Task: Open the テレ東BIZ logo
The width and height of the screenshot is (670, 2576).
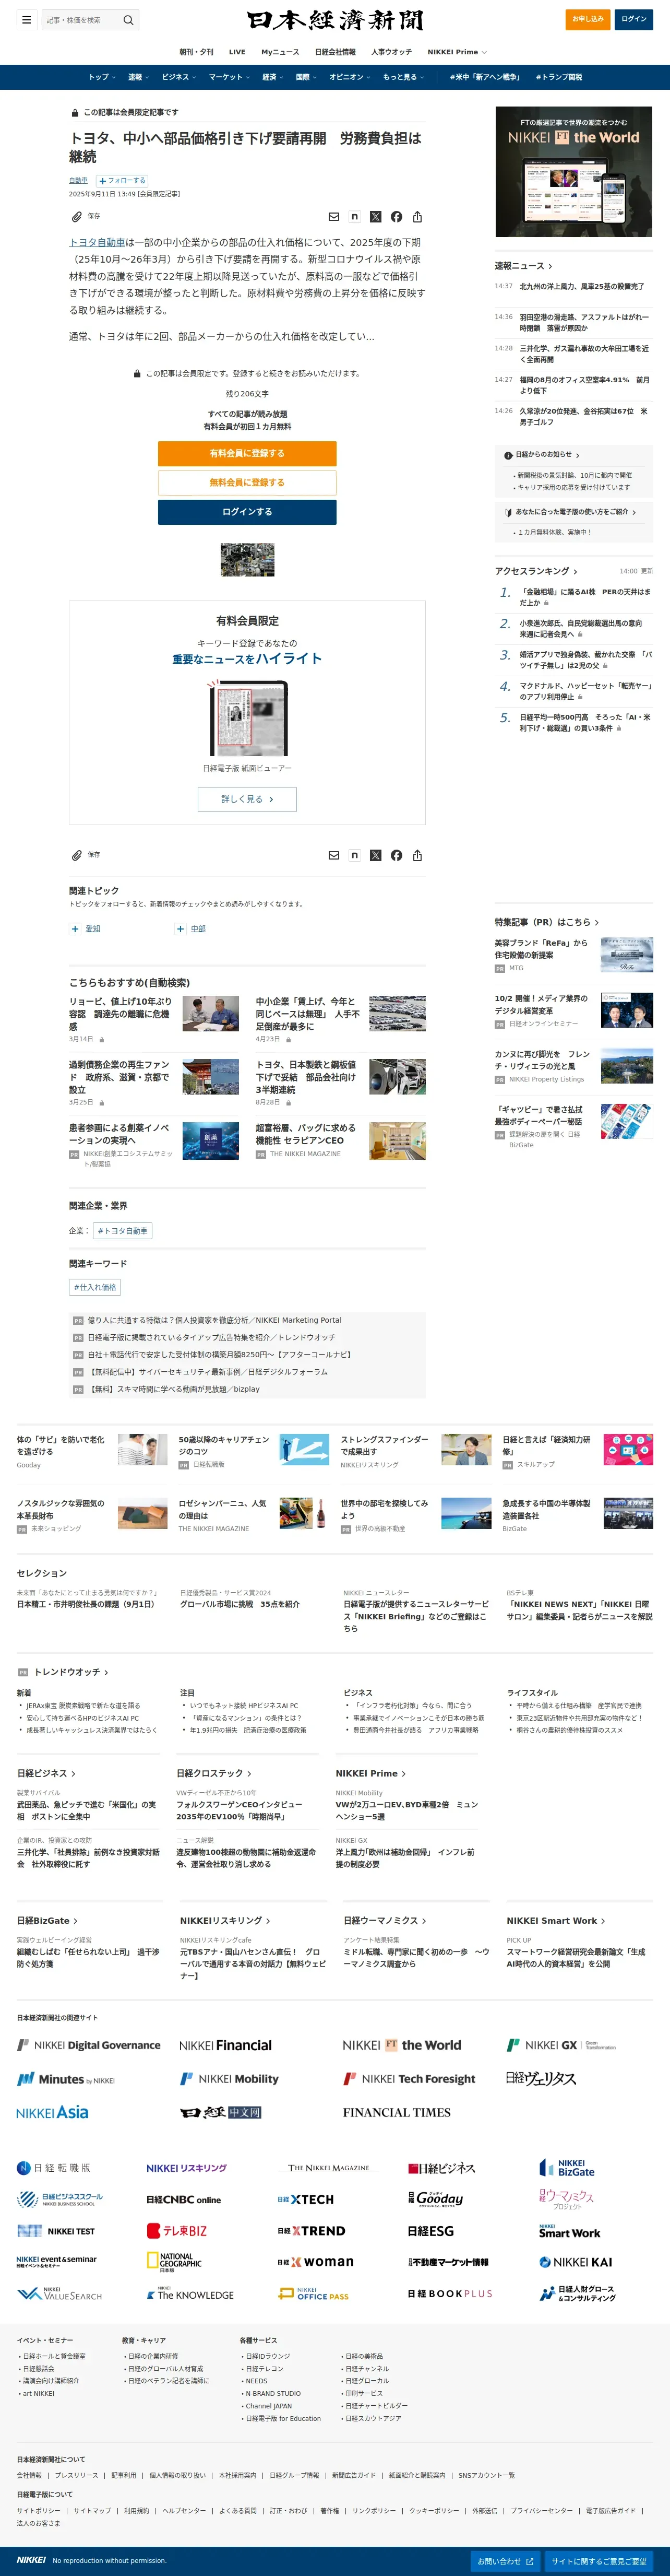Action: (177, 2230)
